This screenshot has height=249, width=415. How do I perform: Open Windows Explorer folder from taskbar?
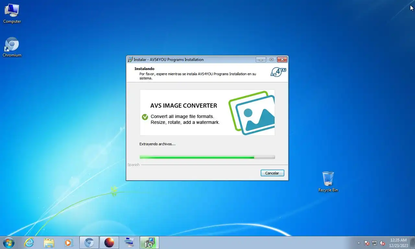[49, 243]
